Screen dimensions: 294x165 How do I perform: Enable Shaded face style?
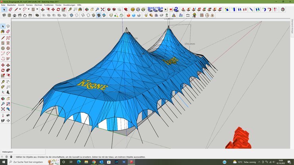(93, 15)
